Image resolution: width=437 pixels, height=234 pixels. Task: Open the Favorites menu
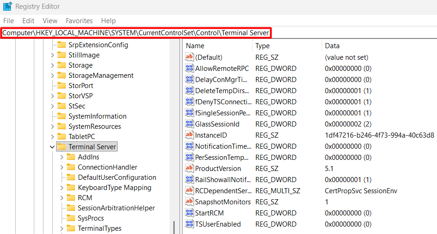pos(79,21)
